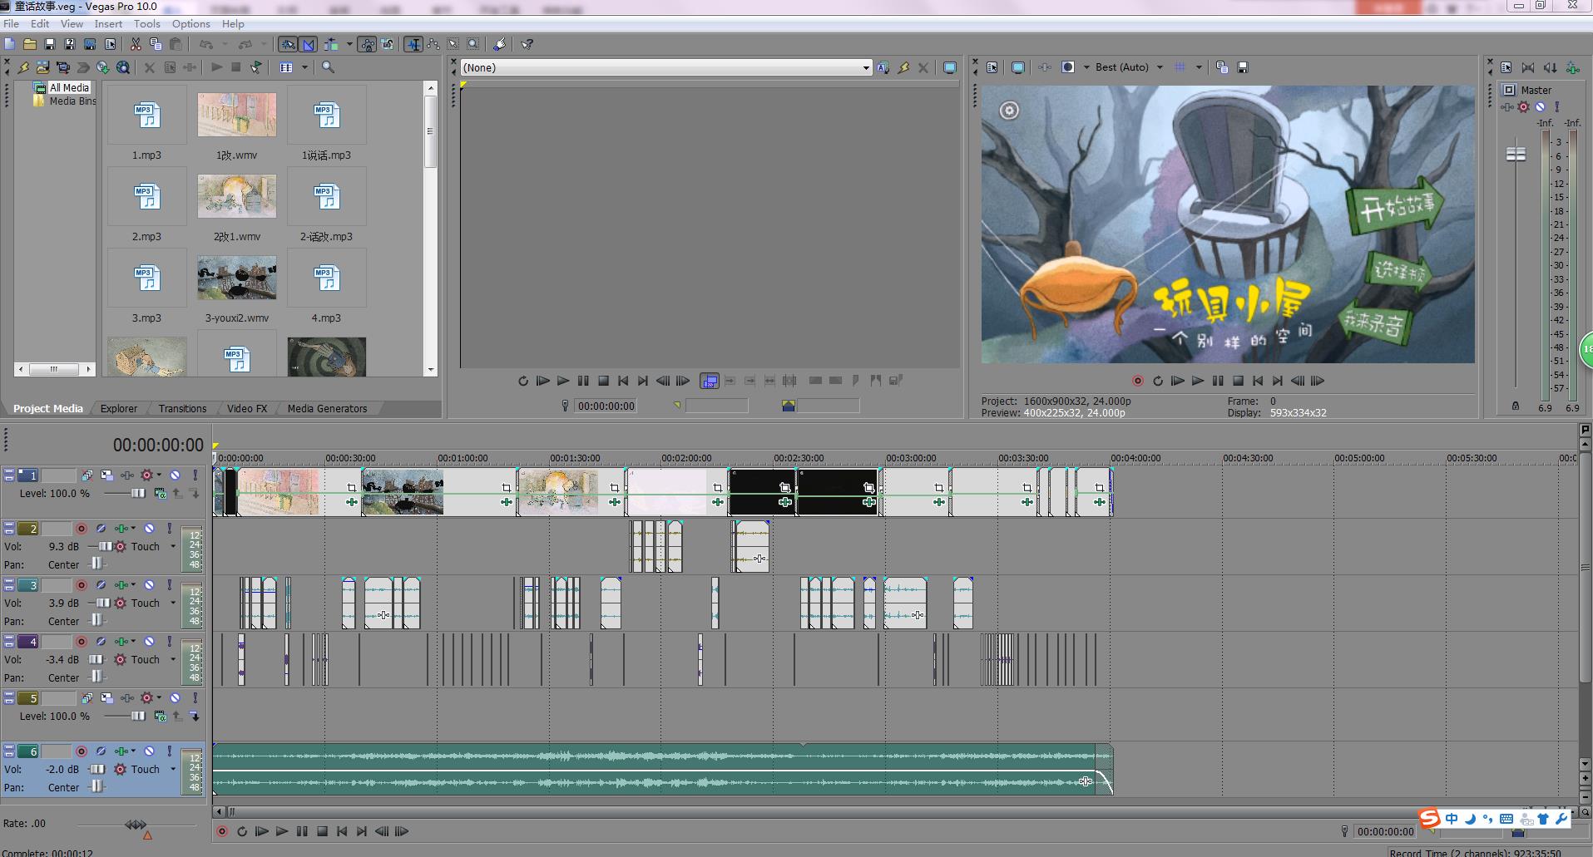Click Save Snapshot to File icon in preview

pos(1243,67)
